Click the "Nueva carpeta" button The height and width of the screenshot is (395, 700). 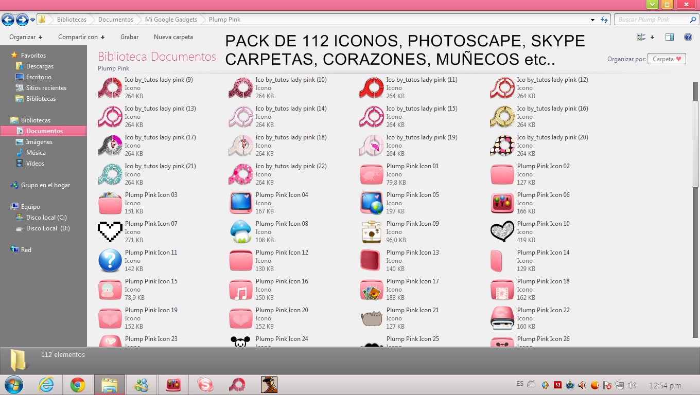(x=172, y=37)
